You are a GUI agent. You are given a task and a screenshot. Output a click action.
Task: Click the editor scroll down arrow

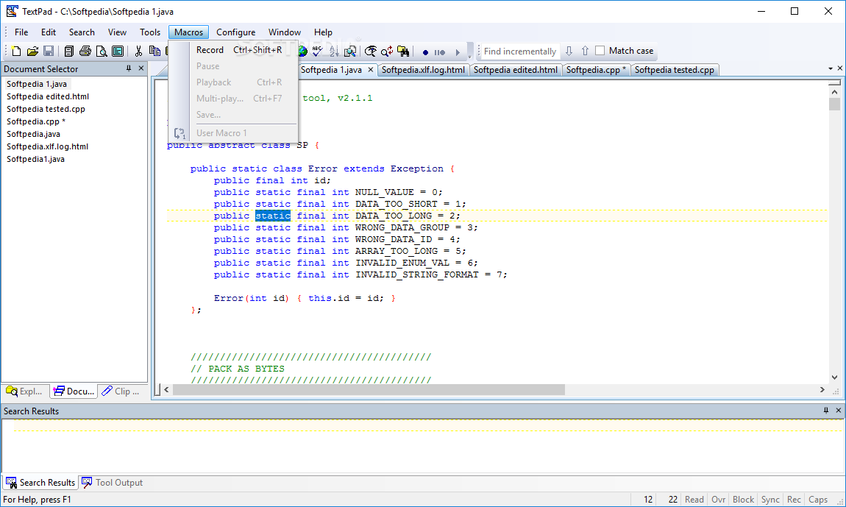834,377
